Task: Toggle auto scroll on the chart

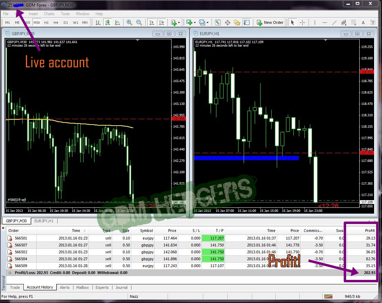Action: 152,22
